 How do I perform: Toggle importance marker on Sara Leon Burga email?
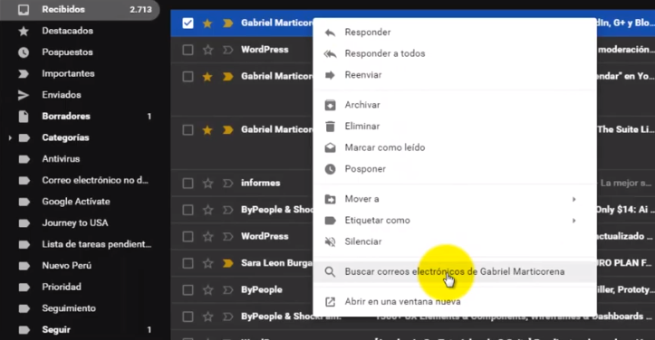tap(227, 263)
